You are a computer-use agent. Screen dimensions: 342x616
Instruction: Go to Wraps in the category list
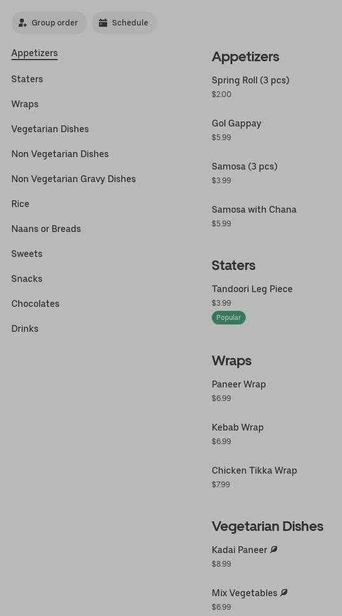pos(25,104)
